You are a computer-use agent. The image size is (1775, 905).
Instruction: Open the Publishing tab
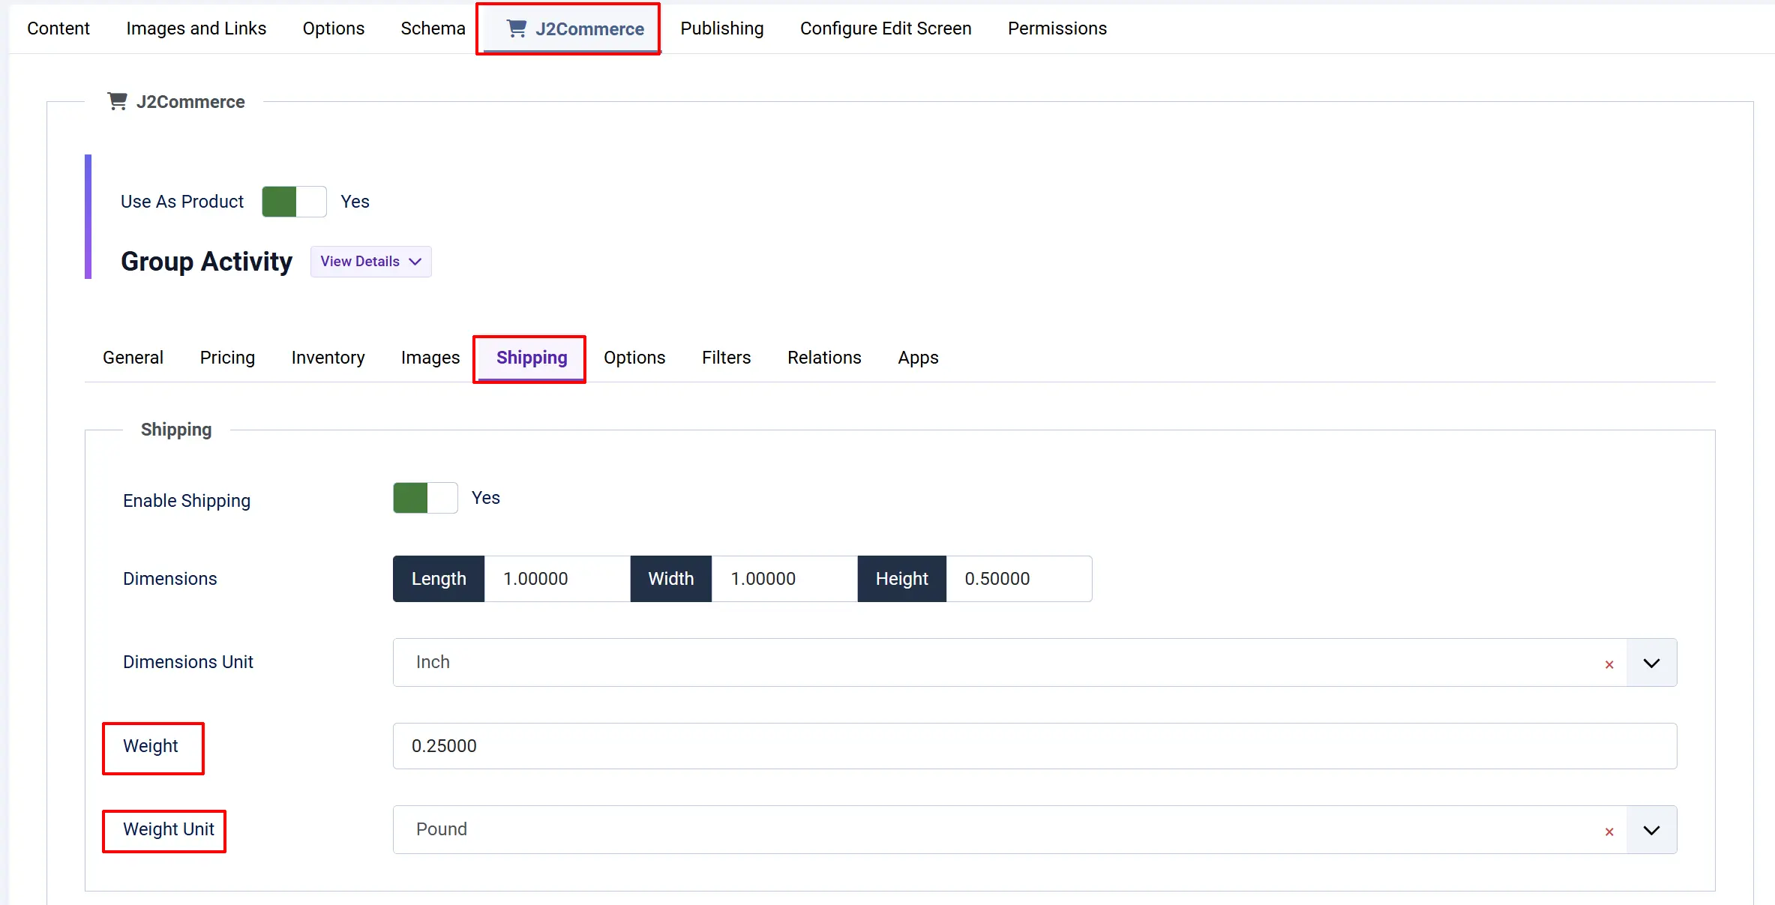(721, 28)
